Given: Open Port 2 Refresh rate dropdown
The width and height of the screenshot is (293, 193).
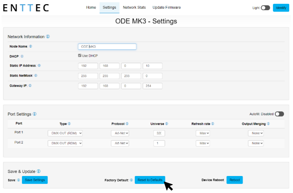Looking at the screenshot, I should [203, 143].
